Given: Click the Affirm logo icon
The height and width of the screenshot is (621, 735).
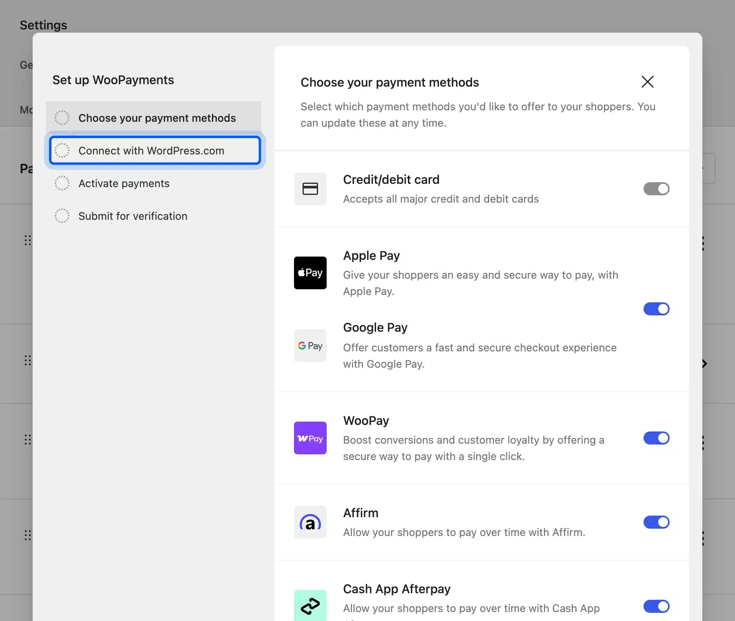Looking at the screenshot, I should 310,522.
